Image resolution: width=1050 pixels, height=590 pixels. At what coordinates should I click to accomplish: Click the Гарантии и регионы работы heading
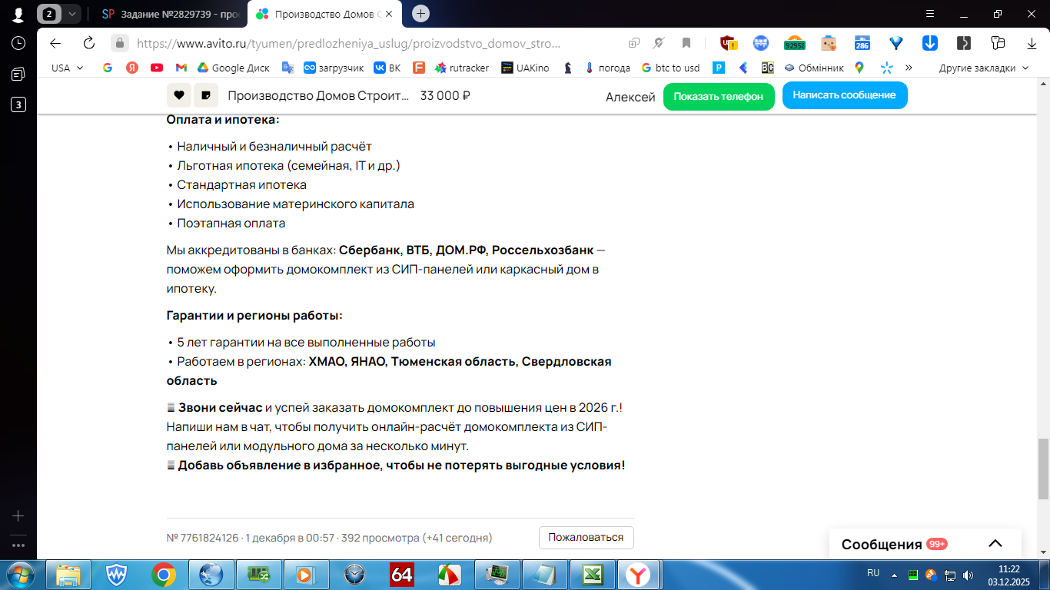[x=254, y=316]
